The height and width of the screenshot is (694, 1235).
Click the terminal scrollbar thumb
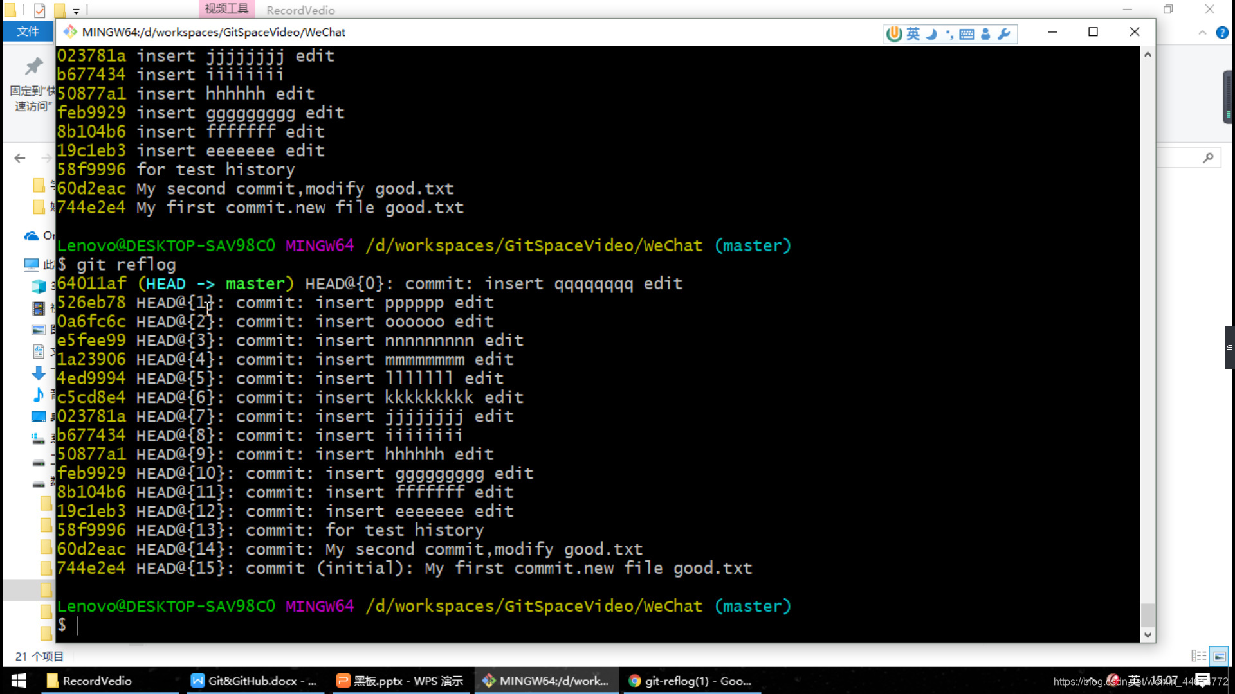pyautogui.click(x=1148, y=615)
